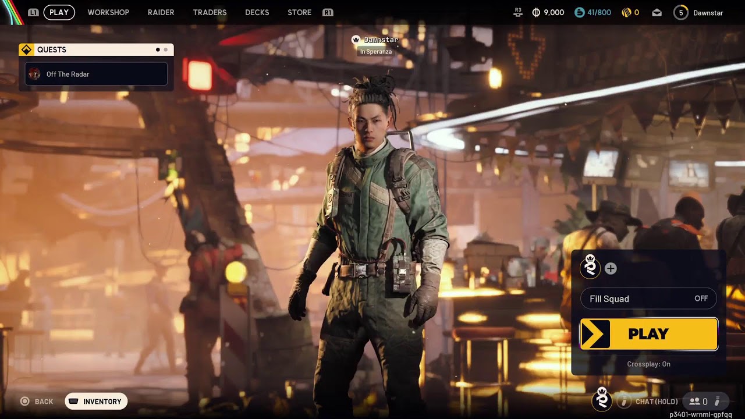745x419 pixels.
Task: Click the yellow striped currency icon
Action: [626, 12]
